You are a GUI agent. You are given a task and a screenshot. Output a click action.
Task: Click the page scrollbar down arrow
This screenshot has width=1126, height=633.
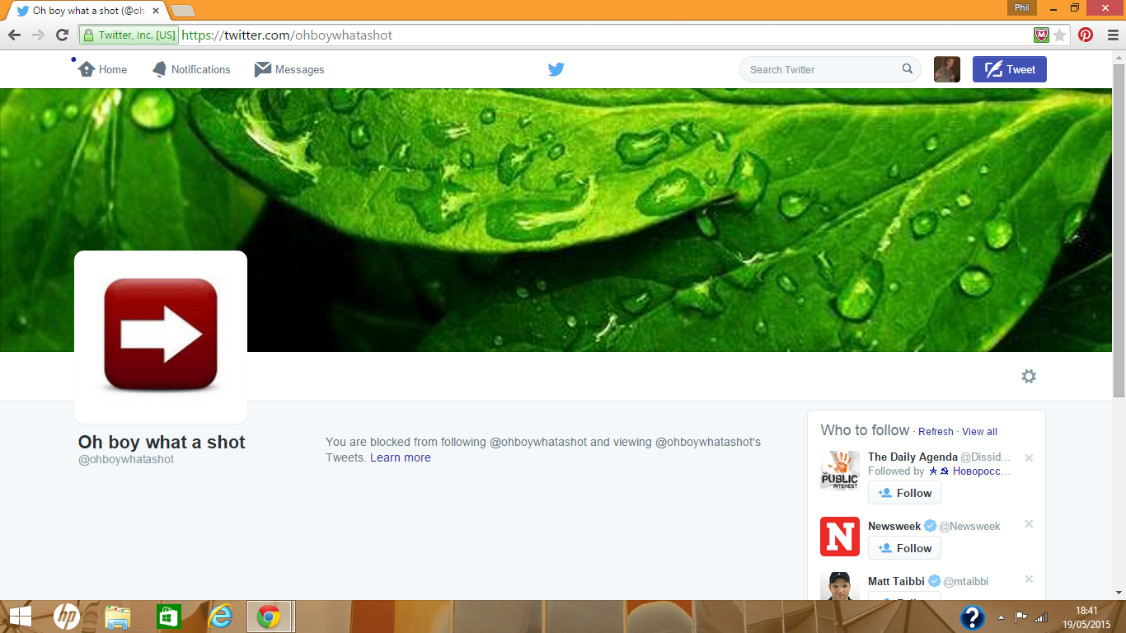click(x=1119, y=593)
